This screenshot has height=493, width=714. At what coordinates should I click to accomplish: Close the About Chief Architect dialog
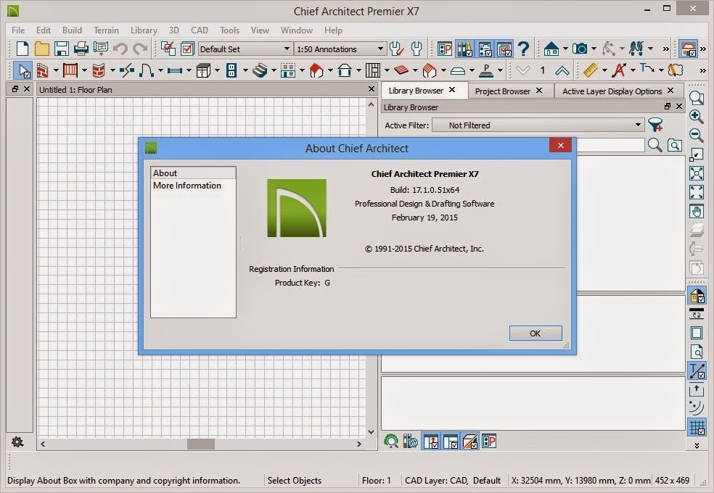pyautogui.click(x=561, y=145)
